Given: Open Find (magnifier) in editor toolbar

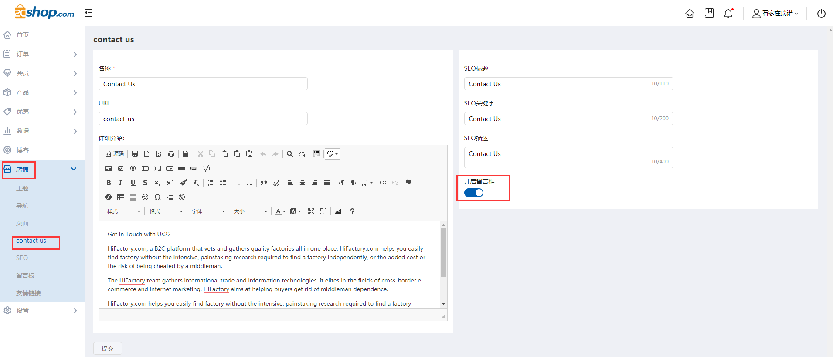Looking at the screenshot, I should [x=290, y=154].
